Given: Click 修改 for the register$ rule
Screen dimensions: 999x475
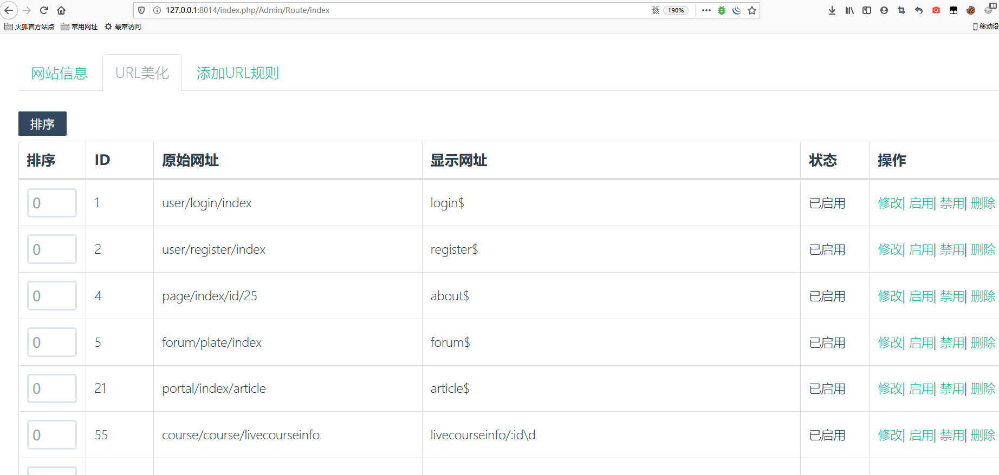Looking at the screenshot, I should [x=890, y=249].
